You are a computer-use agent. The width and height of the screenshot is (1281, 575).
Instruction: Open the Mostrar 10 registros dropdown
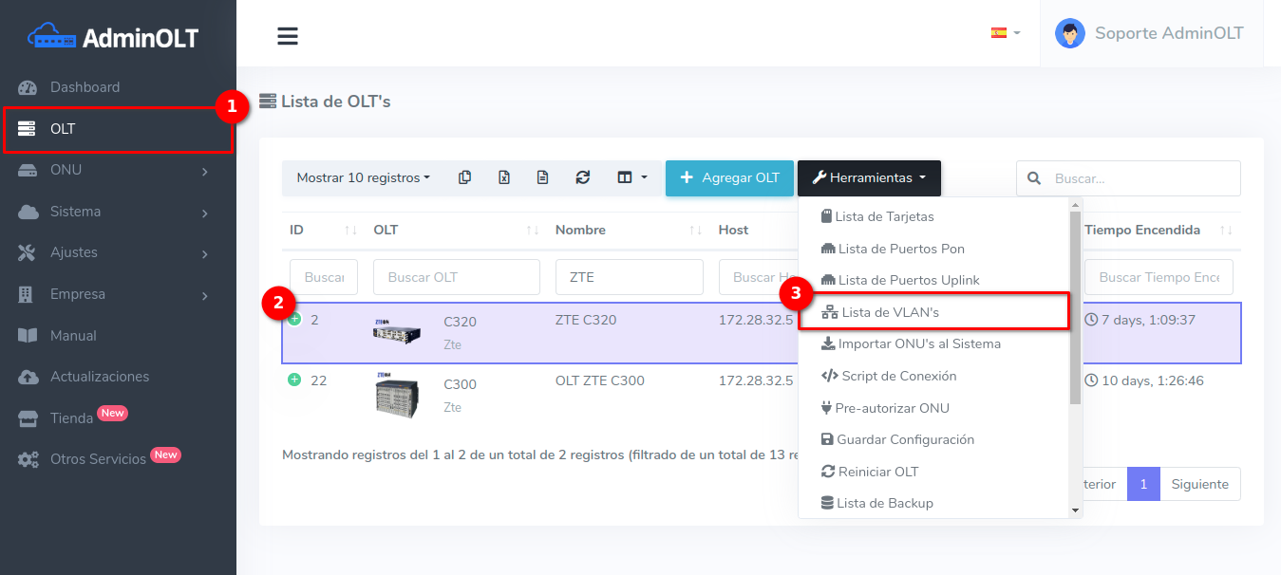coord(363,177)
